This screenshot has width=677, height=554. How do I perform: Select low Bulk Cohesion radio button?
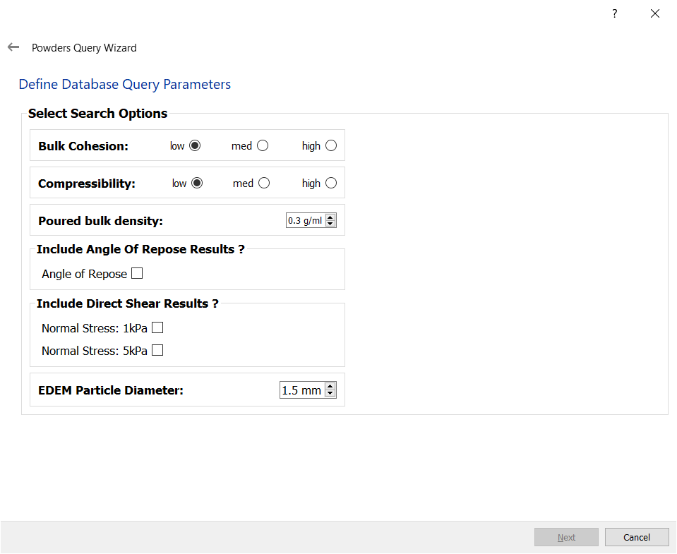[x=195, y=145]
